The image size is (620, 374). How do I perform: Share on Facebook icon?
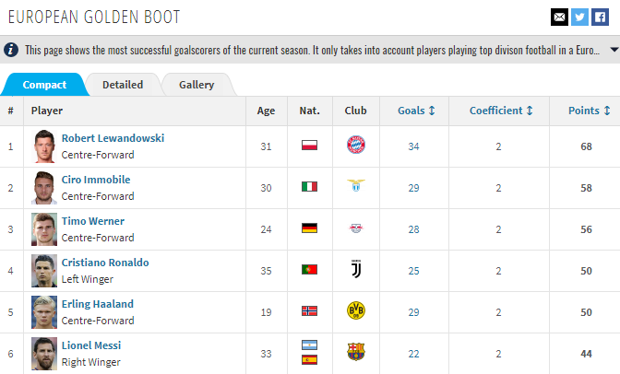(600, 17)
